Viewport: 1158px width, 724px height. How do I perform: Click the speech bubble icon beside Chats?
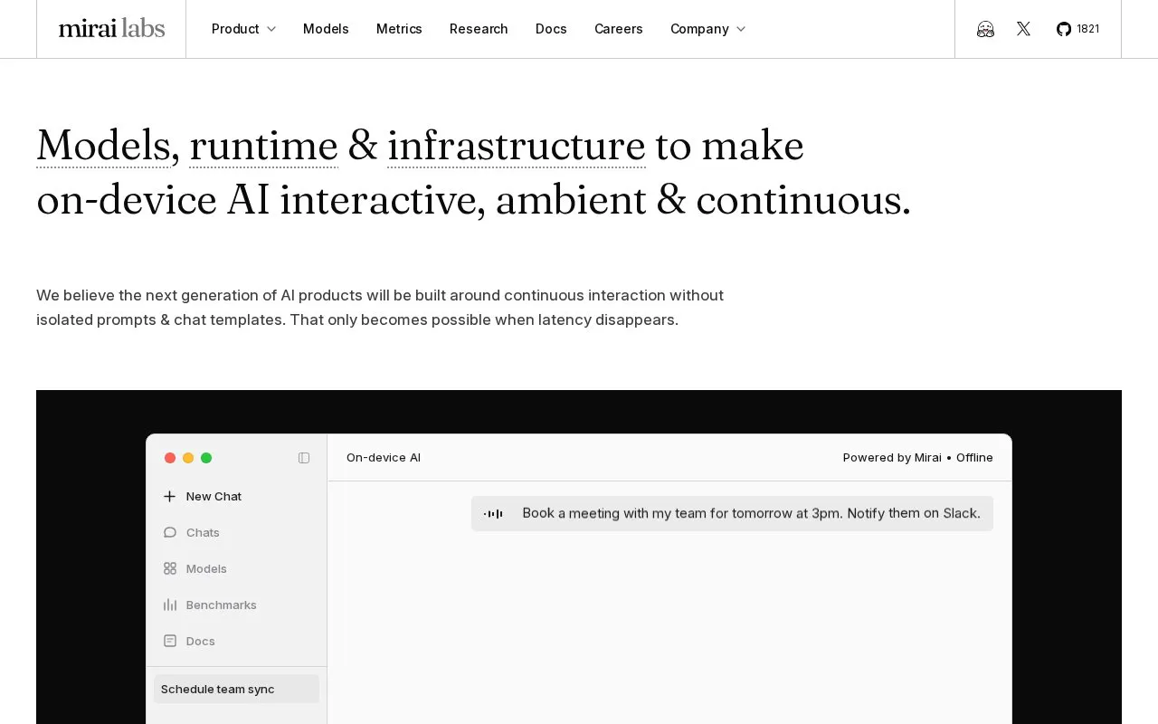click(170, 532)
